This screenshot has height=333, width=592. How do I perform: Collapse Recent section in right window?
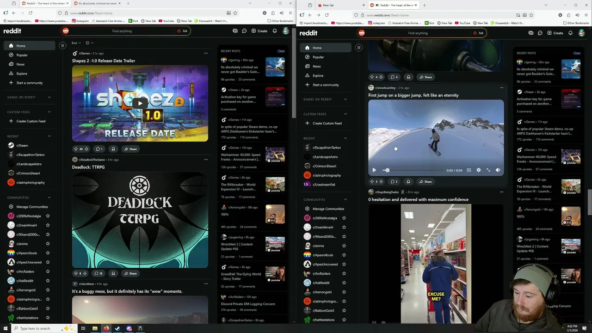pos(345,138)
